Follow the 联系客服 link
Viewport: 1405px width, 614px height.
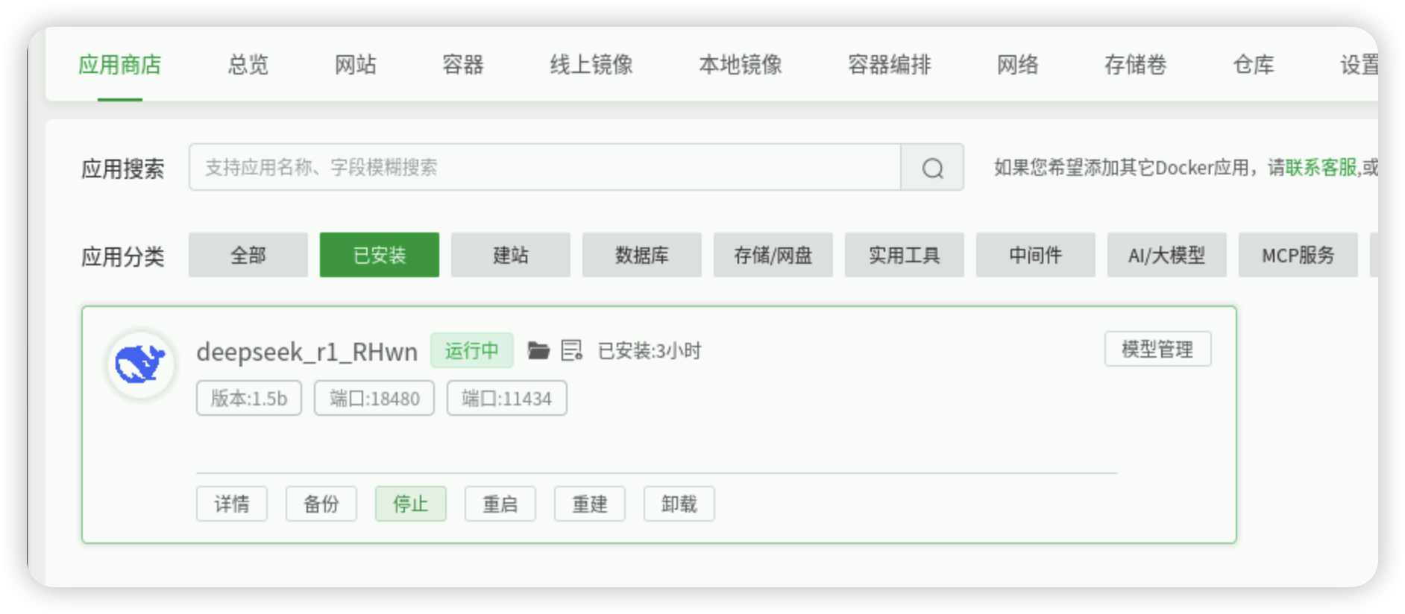(1321, 168)
